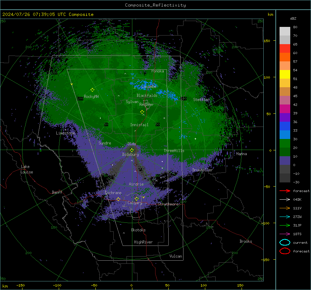
Task: Click the Strathmore map label
Action: [x=168, y=204]
